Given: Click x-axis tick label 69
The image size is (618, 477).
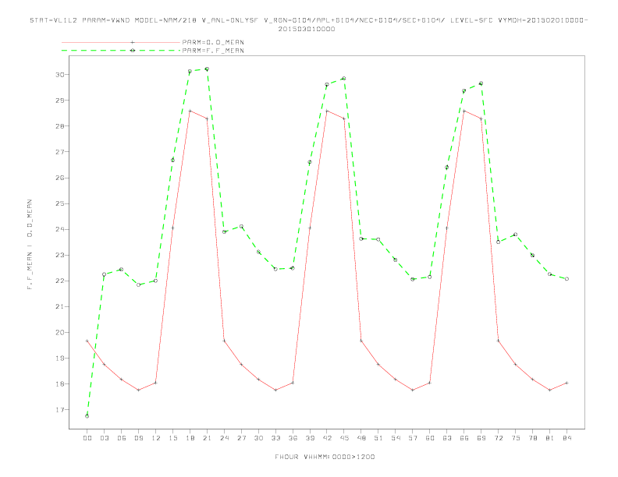Looking at the screenshot, I should point(481,438).
